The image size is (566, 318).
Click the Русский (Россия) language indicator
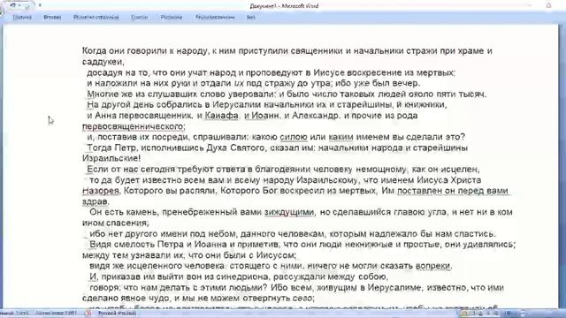(x=118, y=314)
